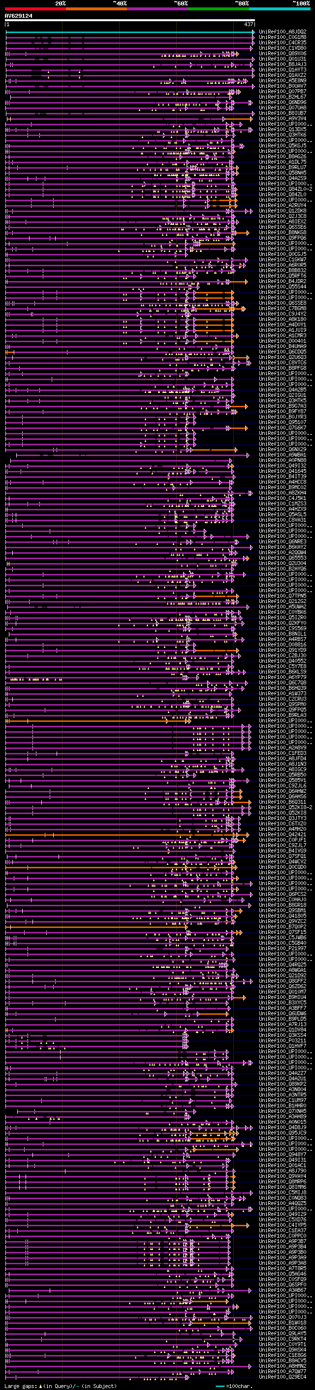
Task: Click UniRef100_Q6ND96 label
Action: tap(283, 102)
